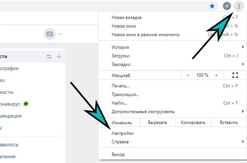Click the sidebar link ending in вления
Viewport: 247px width, 163px height.
coord(7,156)
